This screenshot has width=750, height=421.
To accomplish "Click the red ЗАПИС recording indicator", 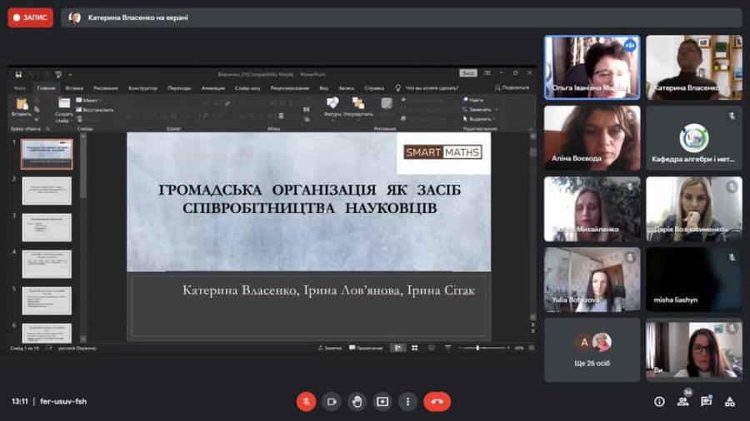I will point(31,17).
